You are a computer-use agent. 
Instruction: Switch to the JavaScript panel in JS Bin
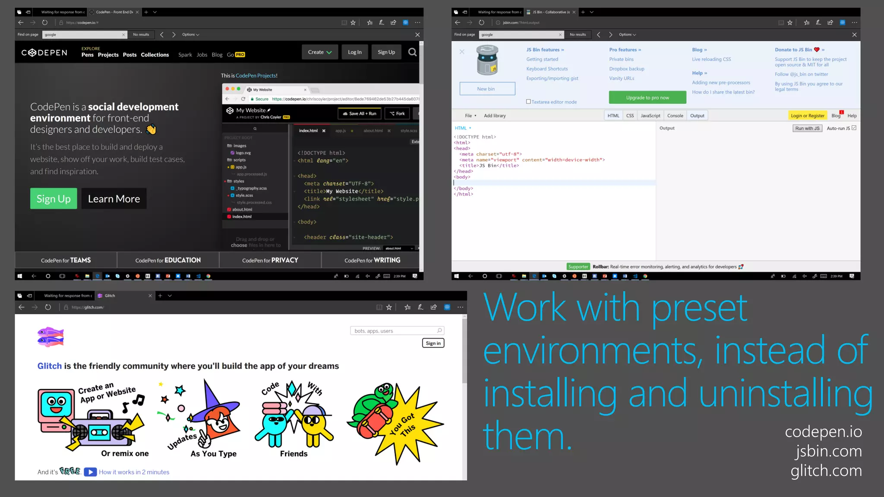click(x=650, y=116)
